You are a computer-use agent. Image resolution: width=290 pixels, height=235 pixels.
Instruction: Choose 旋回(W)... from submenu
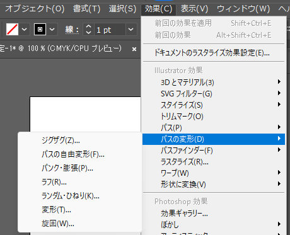[80, 224]
